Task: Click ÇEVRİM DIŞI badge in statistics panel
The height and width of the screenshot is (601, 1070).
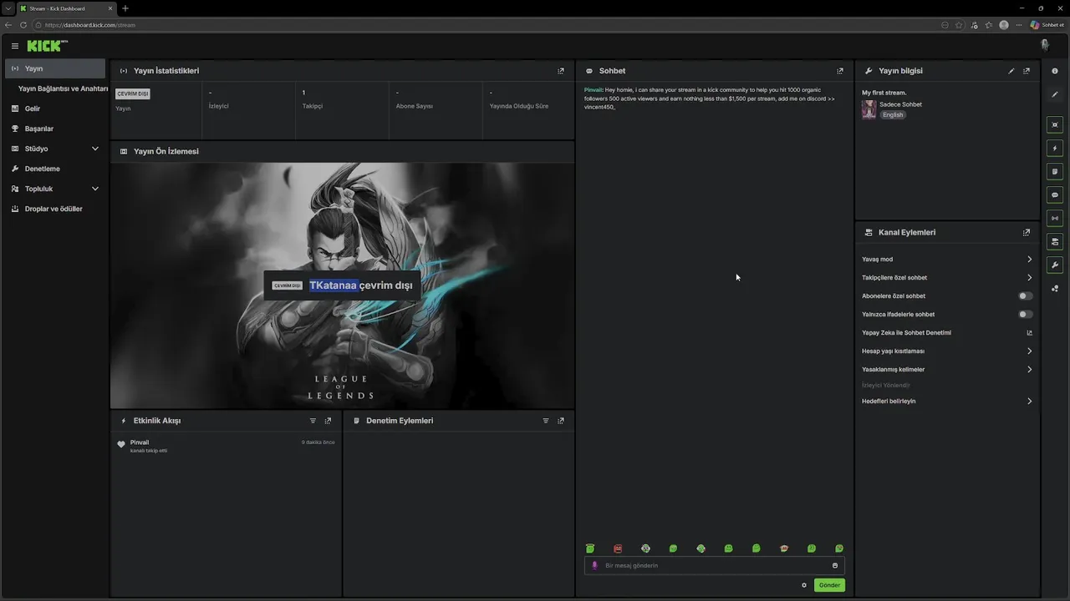Action: pos(132,93)
